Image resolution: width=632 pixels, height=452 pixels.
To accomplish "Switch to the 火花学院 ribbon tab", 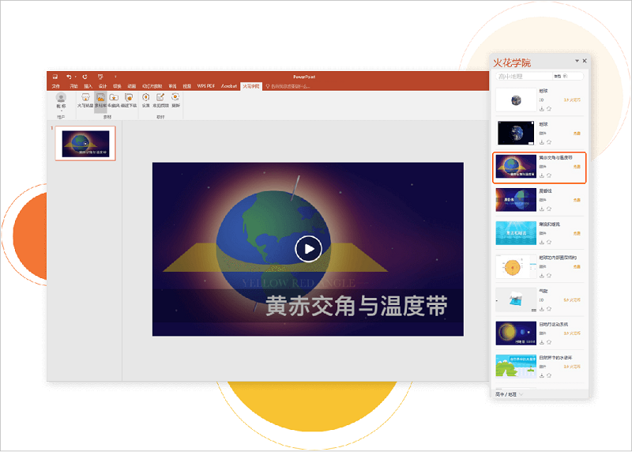I will [x=250, y=86].
